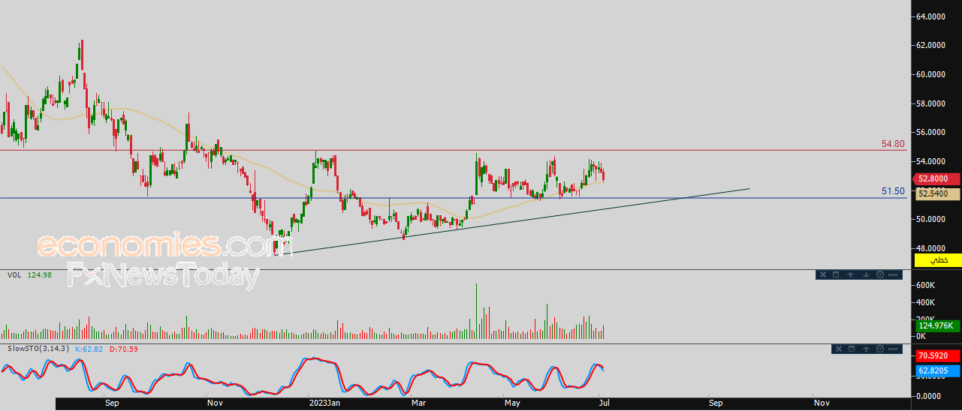Click the Nov label on left of time axis
The width and height of the screenshot is (962, 411).
coord(215,403)
